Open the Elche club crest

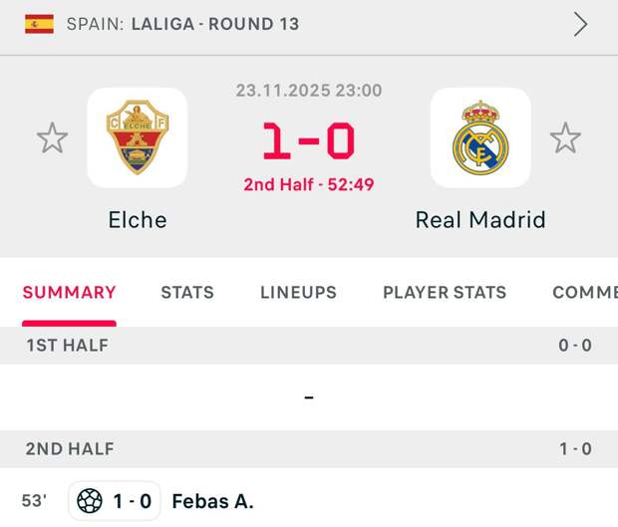coord(138,138)
